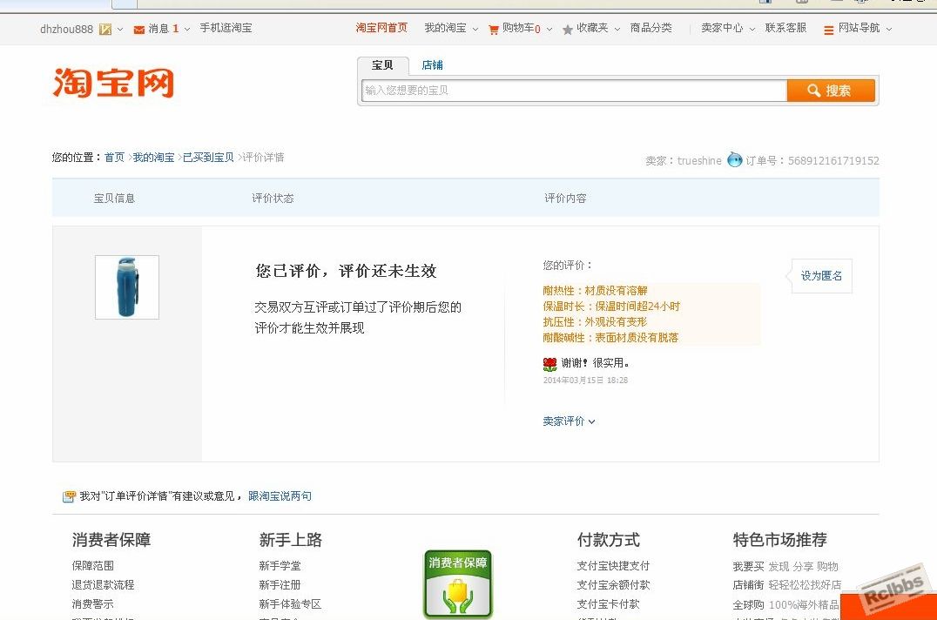Click review line 保温时长：保温时间超24小时
The image size is (937, 620).
coord(611,306)
